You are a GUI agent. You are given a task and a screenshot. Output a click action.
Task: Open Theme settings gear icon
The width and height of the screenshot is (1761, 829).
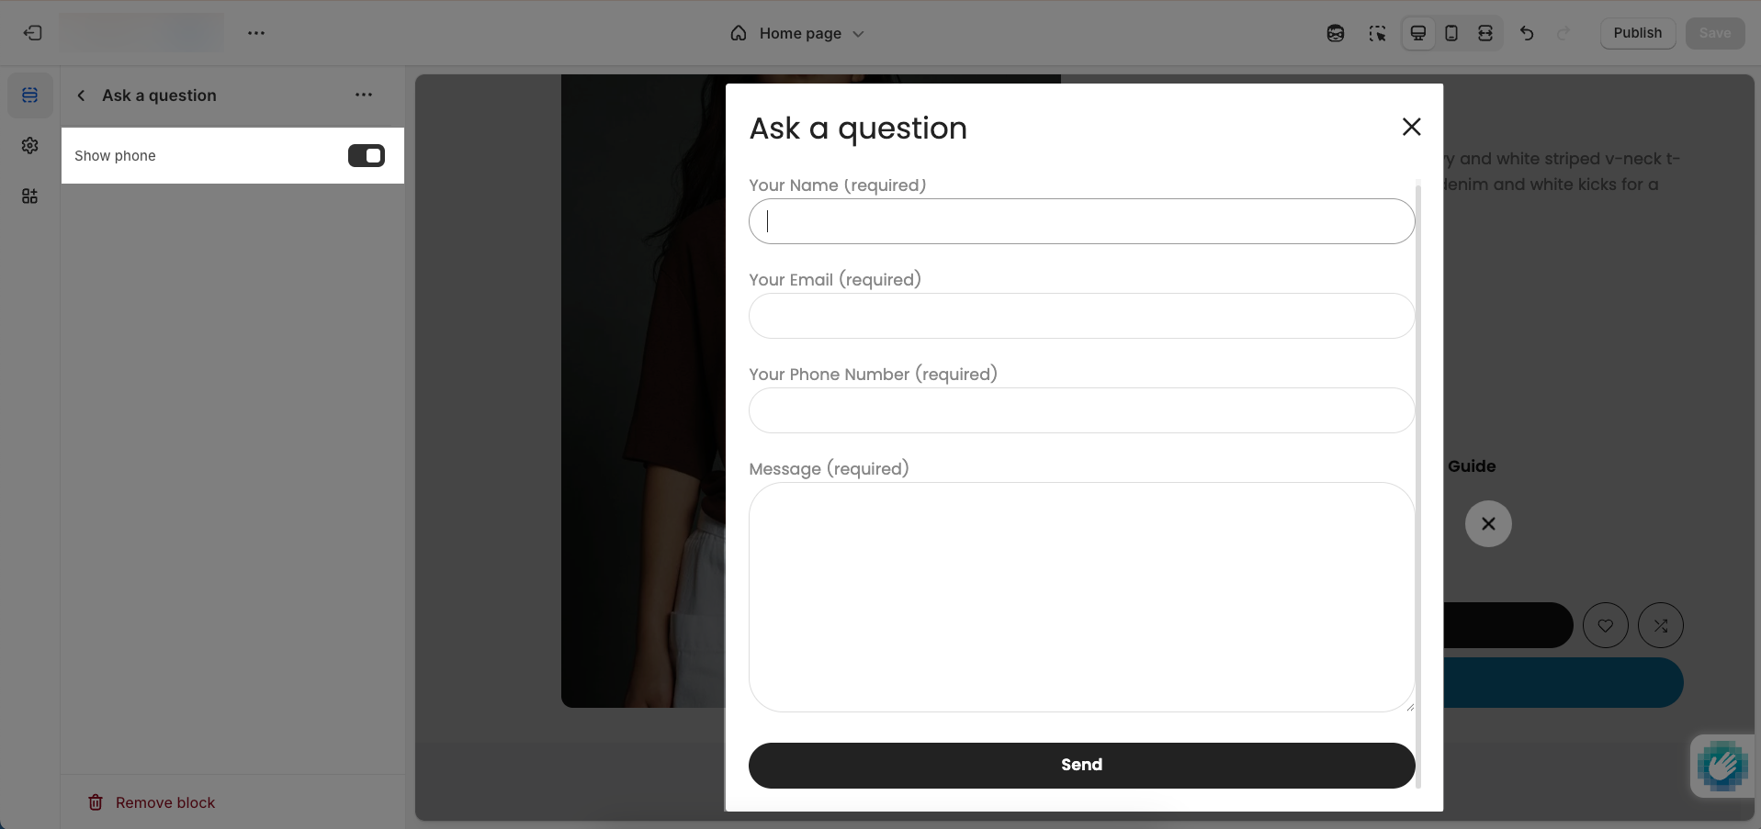tap(30, 146)
